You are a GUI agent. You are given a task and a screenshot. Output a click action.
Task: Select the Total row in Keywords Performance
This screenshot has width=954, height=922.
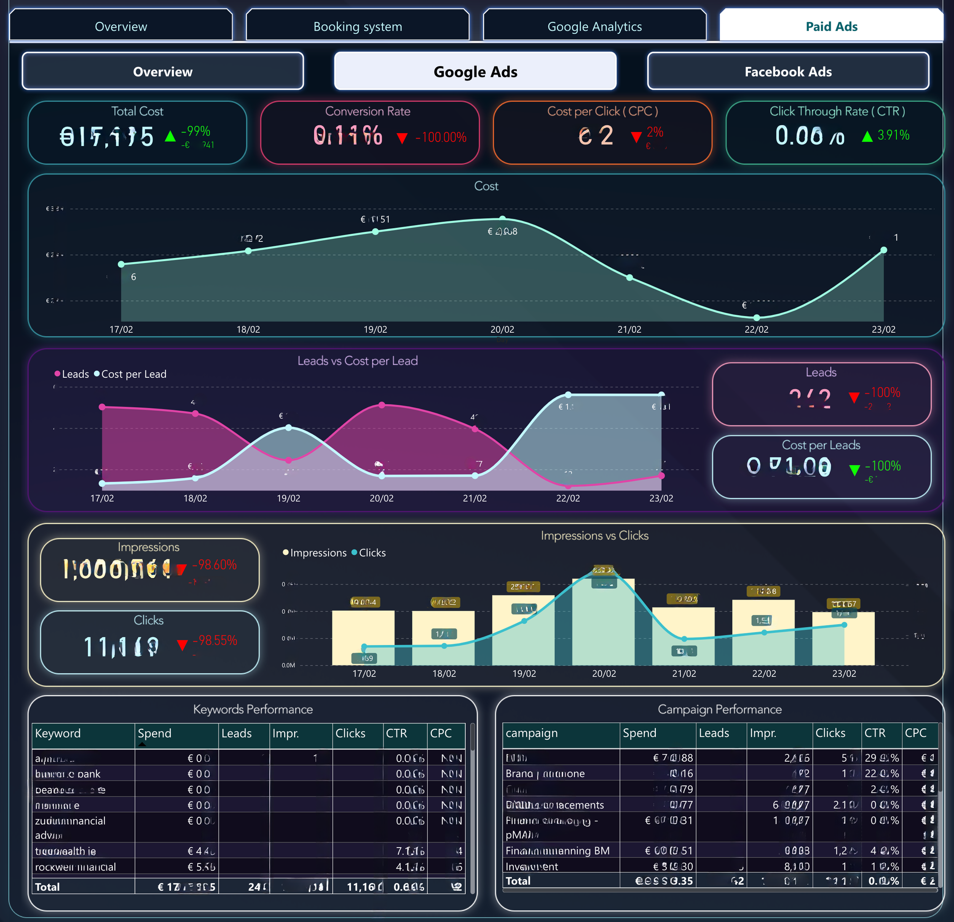(248, 887)
